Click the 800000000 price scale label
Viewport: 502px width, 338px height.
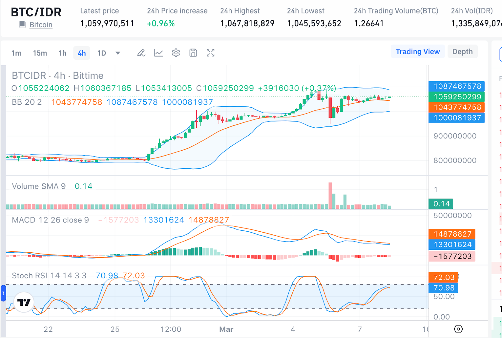455,160
